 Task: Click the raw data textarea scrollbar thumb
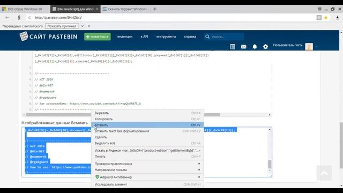tap(270, 164)
